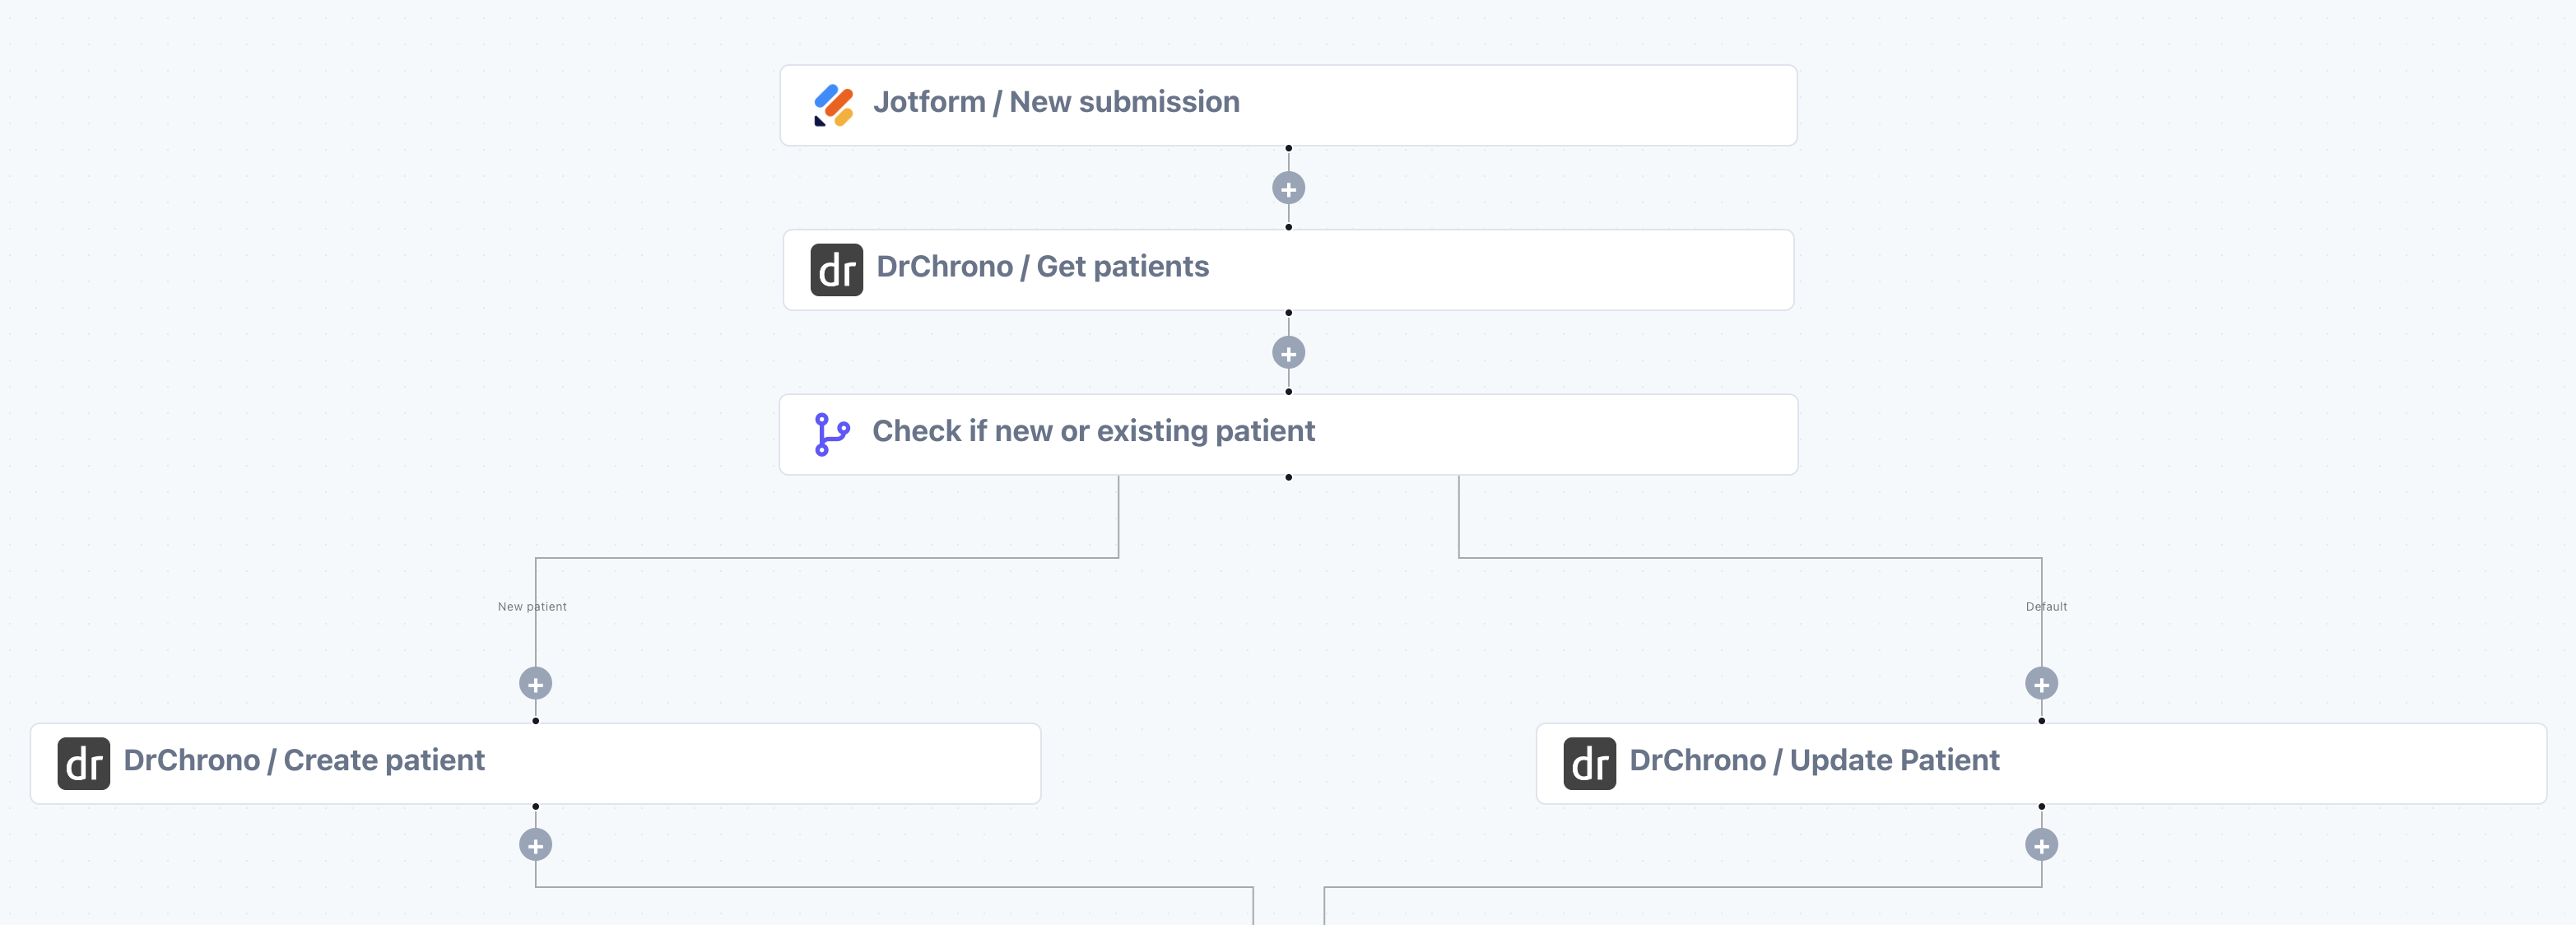Insert step on the New patient branch
2576x925 pixels.
coord(536,684)
